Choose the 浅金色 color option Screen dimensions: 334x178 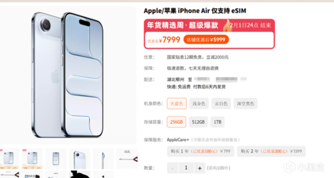point(199,104)
